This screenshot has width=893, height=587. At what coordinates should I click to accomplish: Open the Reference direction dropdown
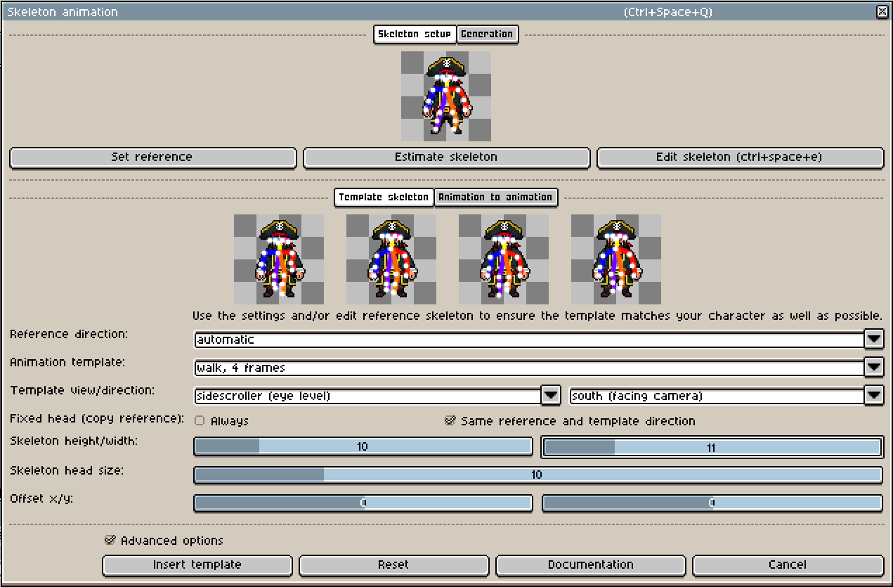tap(873, 340)
